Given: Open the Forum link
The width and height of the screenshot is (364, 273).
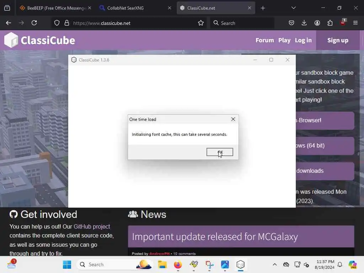Looking at the screenshot, I should coord(264,41).
